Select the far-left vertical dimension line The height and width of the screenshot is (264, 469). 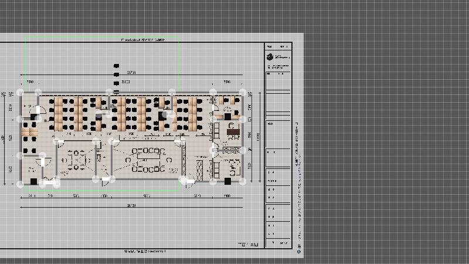5,138
